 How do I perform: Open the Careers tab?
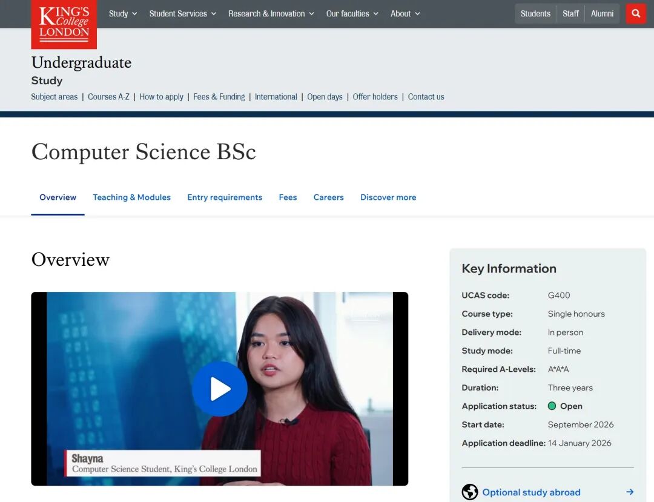coord(329,197)
